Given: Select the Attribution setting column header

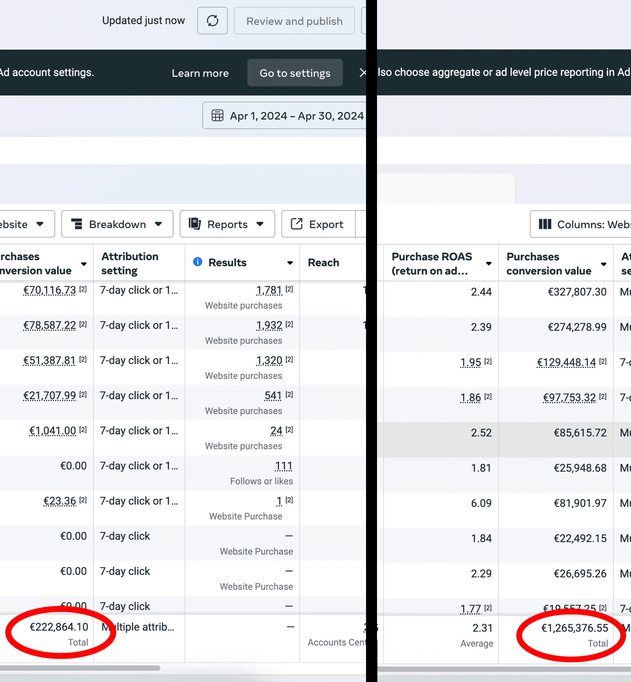Looking at the screenshot, I should click(139, 263).
